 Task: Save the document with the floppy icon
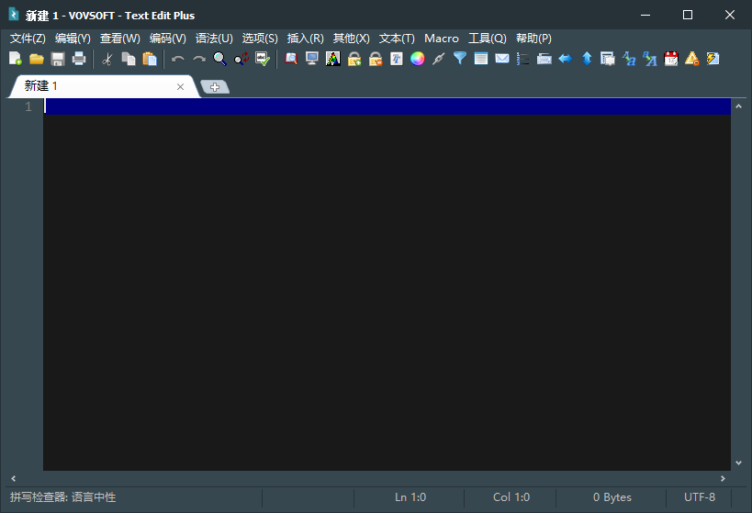[58, 59]
